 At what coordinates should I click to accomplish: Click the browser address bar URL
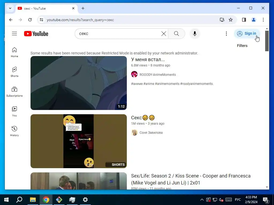coord(80,20)
